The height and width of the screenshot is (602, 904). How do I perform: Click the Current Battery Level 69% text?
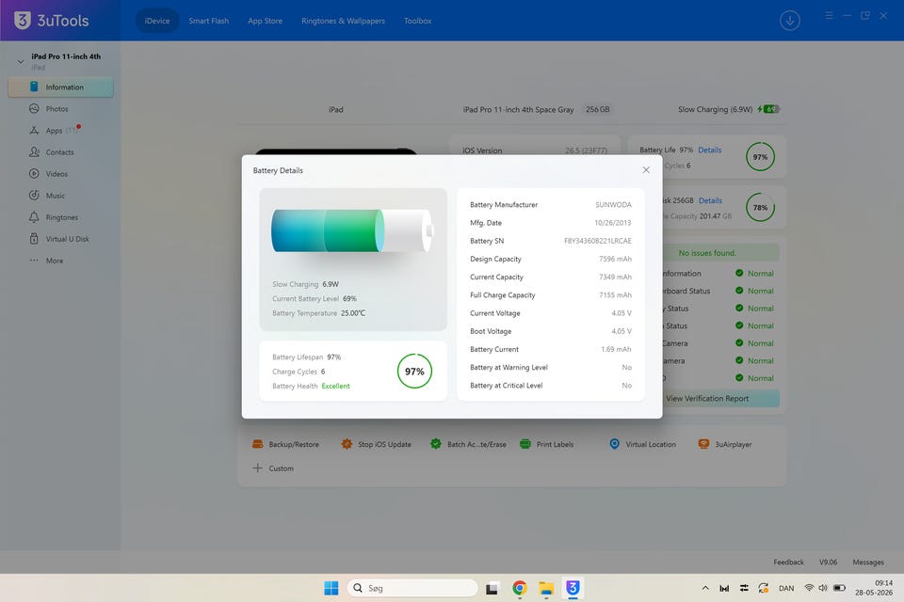[x=315, y=298]
